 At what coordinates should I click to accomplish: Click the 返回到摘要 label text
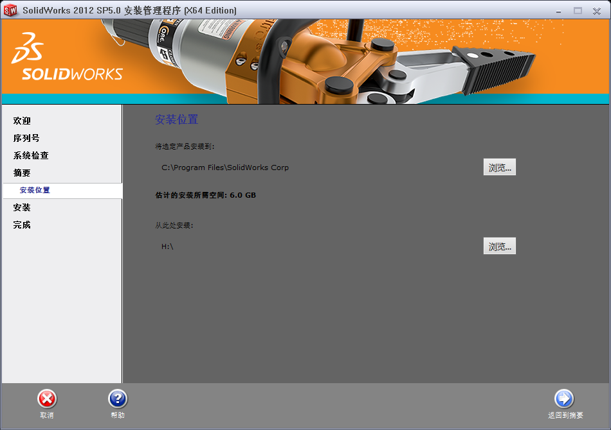(565, 415)
